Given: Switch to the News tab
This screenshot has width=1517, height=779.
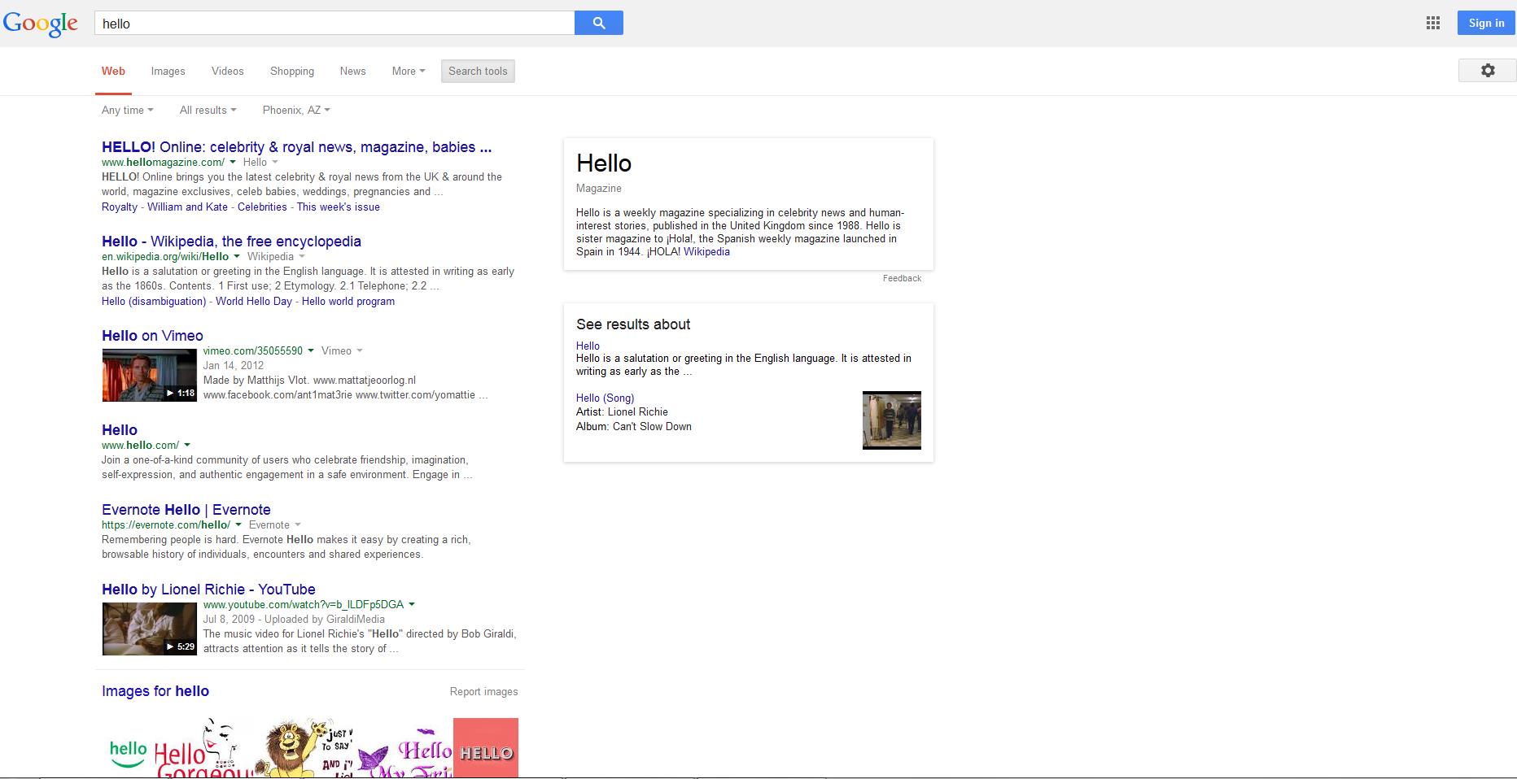Looking at the screenshot, I should pyautogui.click(x=352, y=71).
